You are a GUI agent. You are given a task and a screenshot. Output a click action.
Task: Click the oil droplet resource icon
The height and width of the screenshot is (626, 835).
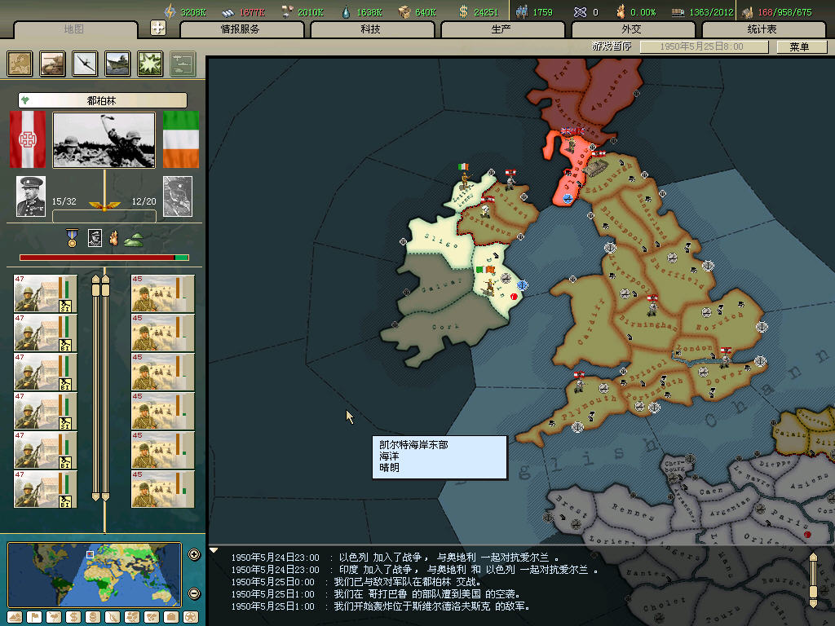346,11
